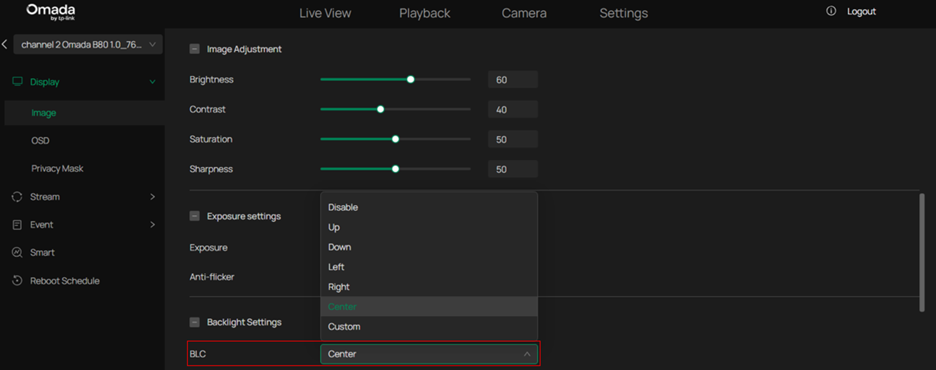Choose Custom in the BLC list
The height and width of the screenshot is (370, 936).
click(x=429, y=326)
